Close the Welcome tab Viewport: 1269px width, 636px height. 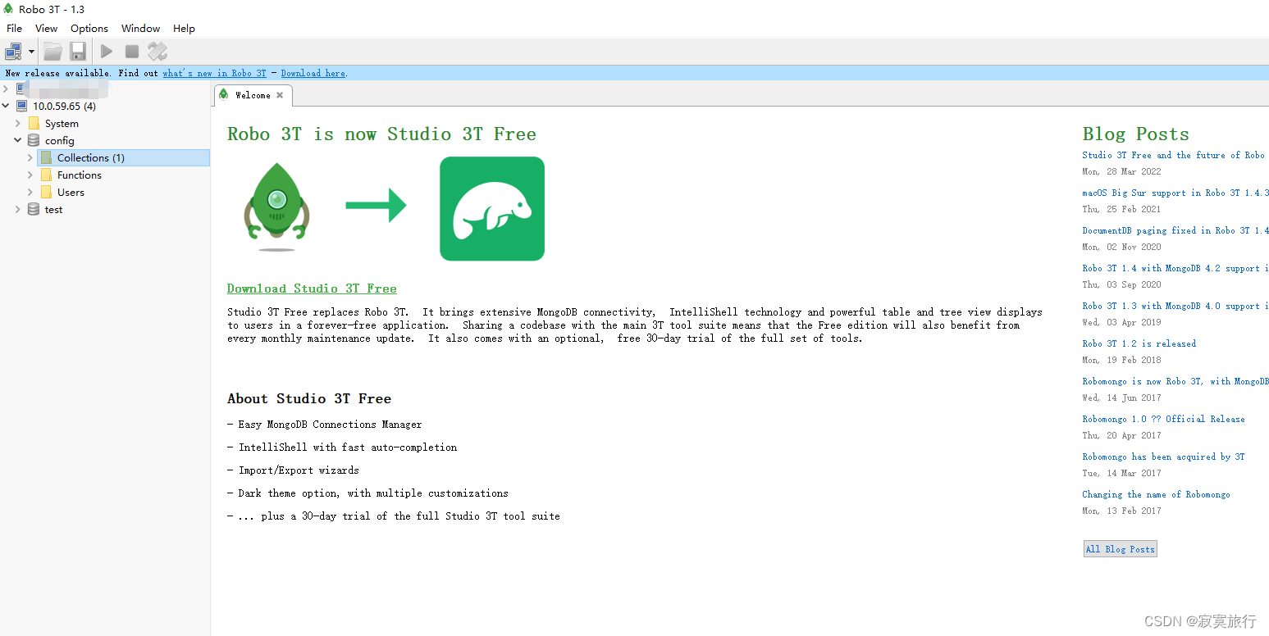pos(280,95)
